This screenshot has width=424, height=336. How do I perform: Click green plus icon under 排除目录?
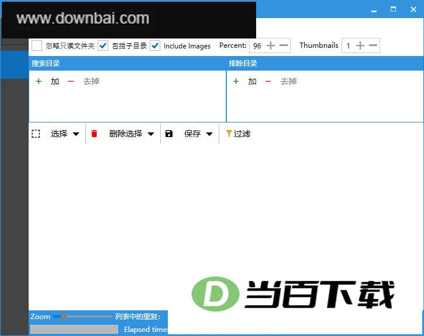tap(236, 81)
